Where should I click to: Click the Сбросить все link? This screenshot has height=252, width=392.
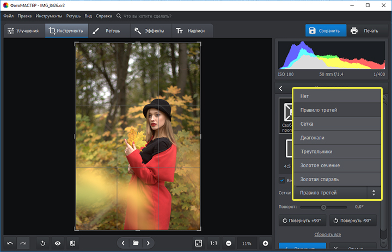coord(327,235)
